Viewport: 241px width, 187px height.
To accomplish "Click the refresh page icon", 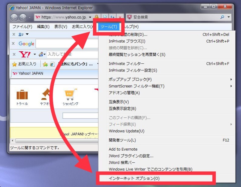I will [112, 17].
